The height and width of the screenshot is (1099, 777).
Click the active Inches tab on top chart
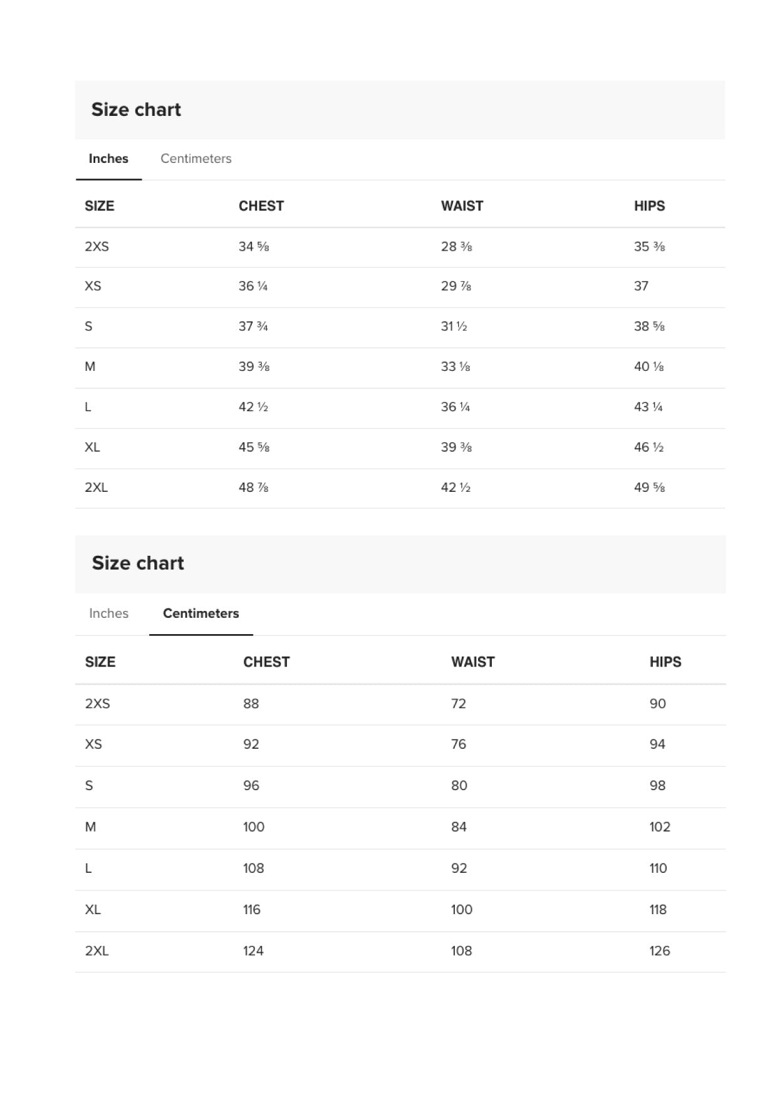tap(108, 159)
